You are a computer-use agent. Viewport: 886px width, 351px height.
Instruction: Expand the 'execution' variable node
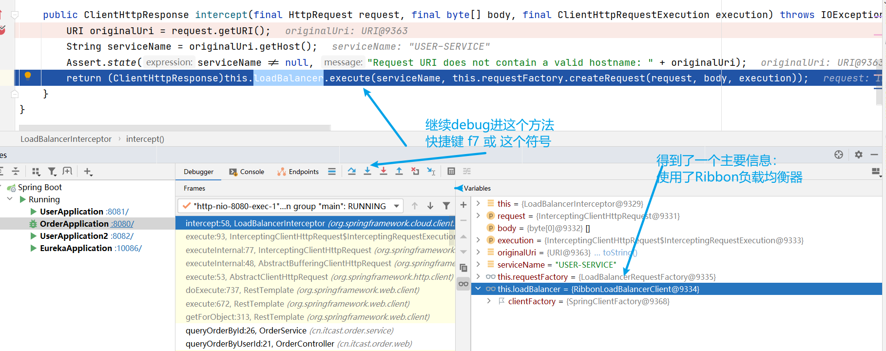click(x=478, y=240)
